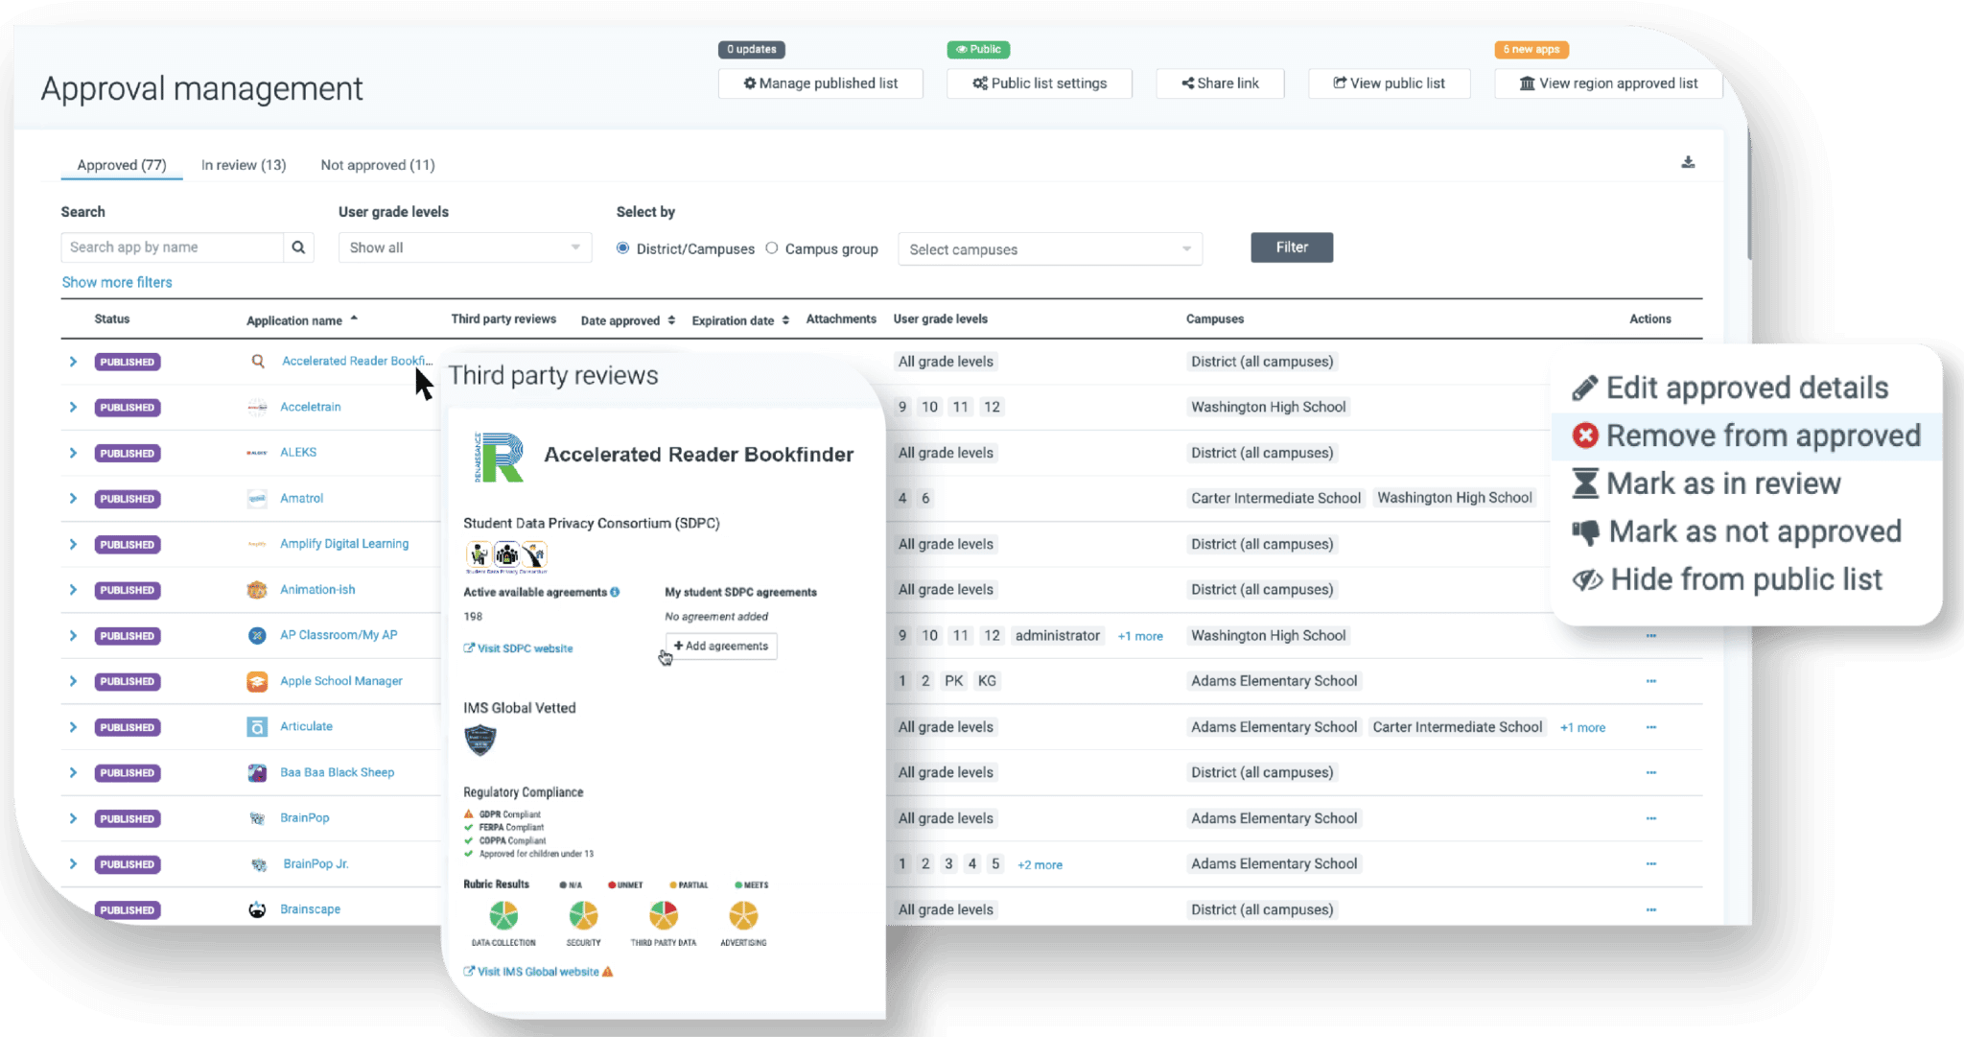Open the Visit IMS Global website link
Screen dimensions: 1964x1037
tap(538, 972)
